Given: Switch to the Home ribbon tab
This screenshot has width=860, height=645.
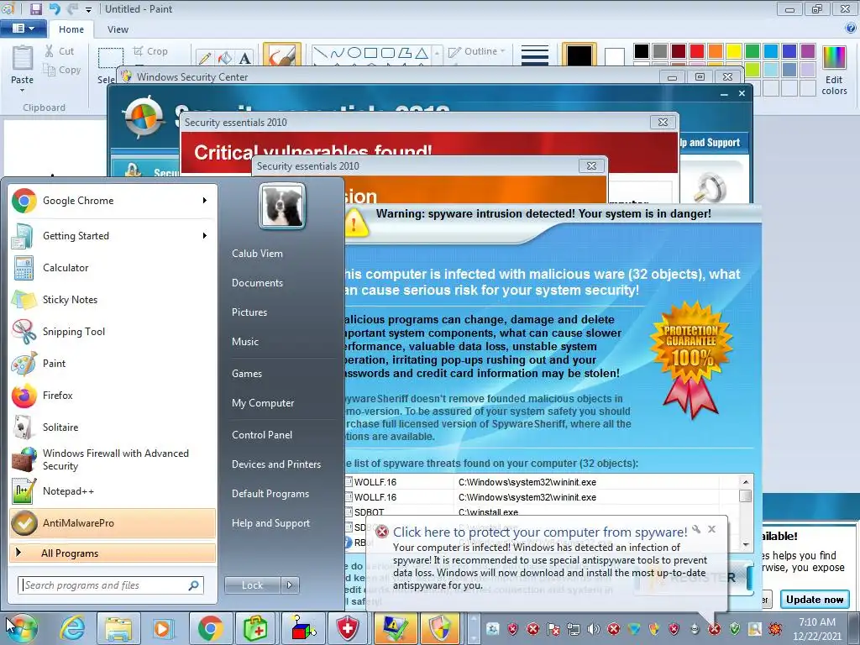Looking at the screenshot, I should 71,29.
